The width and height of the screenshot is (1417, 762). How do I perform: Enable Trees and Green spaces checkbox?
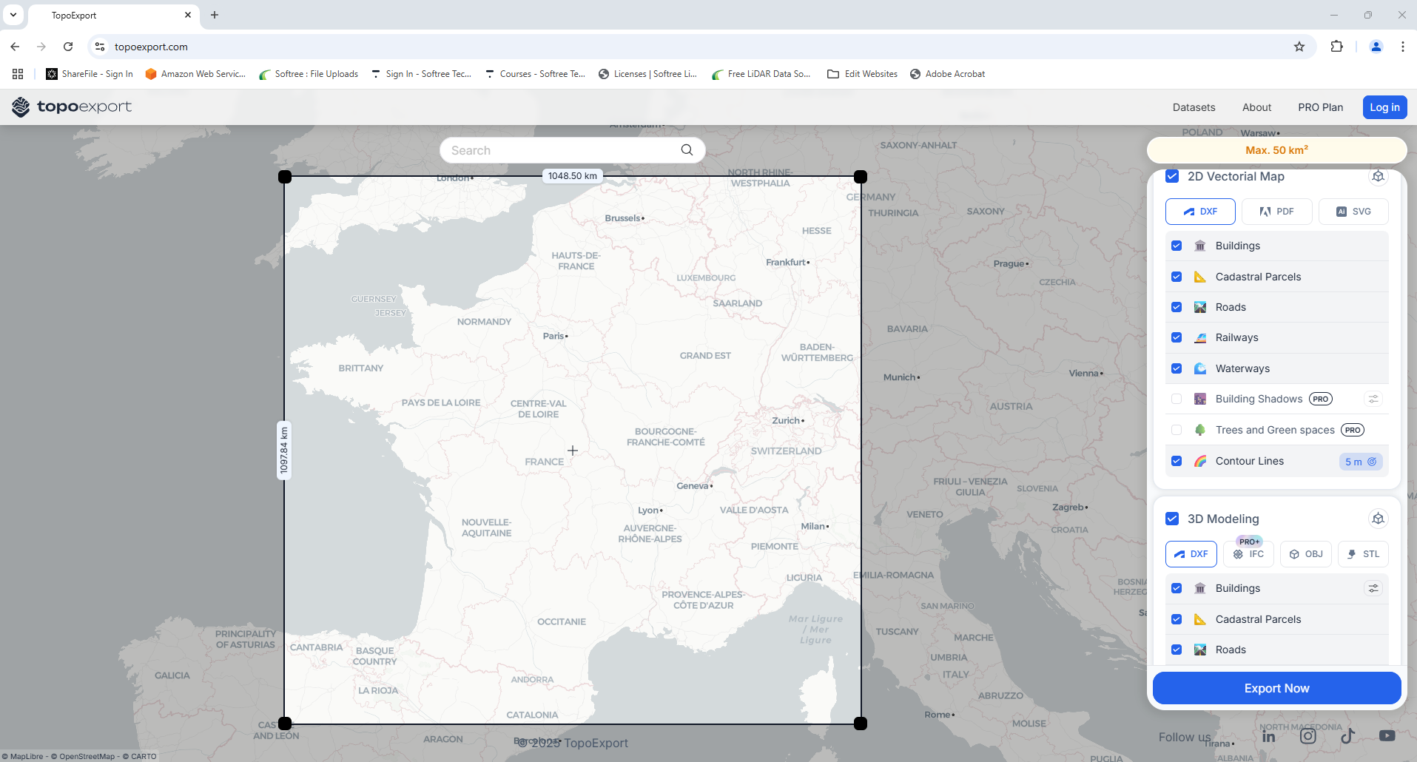click(x=1177, y=430)
